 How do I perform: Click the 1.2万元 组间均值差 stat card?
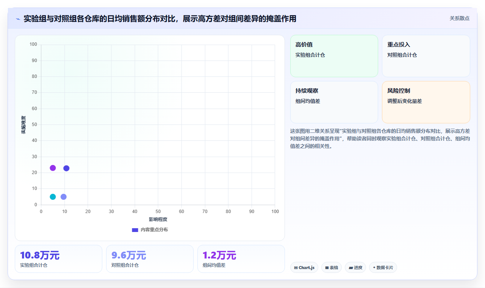click(241, 259)
